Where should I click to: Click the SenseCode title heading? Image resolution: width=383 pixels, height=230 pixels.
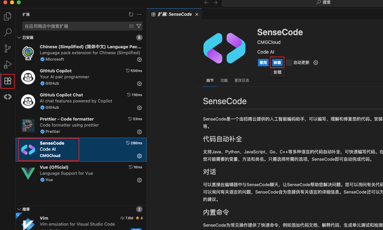coord(280,32)
